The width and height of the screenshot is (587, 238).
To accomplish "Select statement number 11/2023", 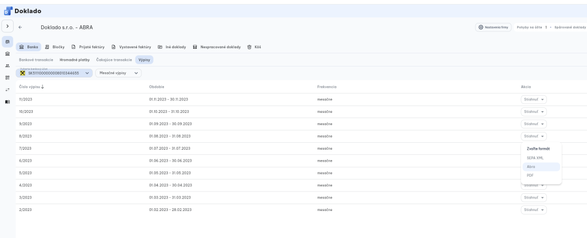I will pos(25,99).
